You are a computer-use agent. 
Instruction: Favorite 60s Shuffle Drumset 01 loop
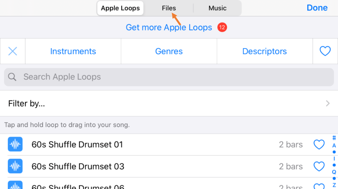pos(319,144)
